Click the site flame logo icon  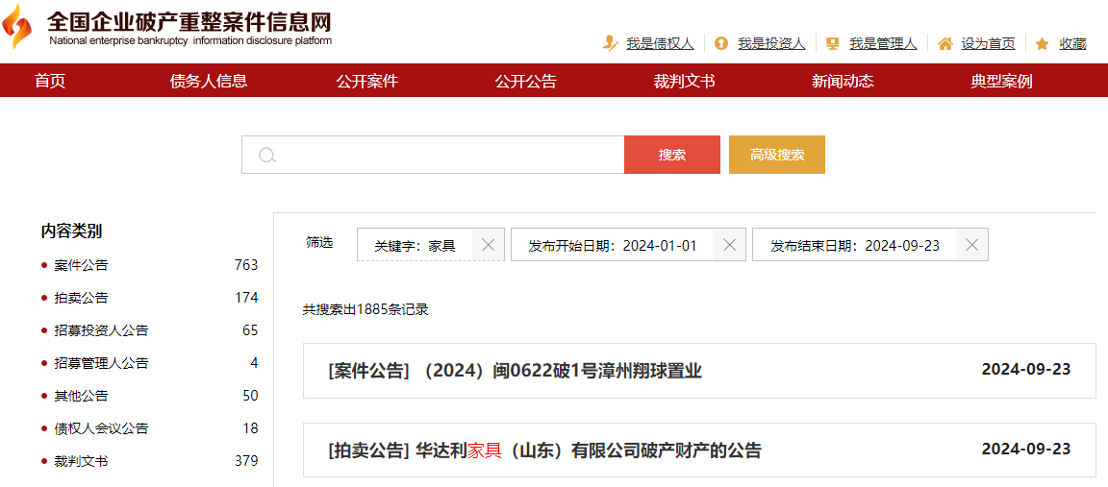click(16, 27)
